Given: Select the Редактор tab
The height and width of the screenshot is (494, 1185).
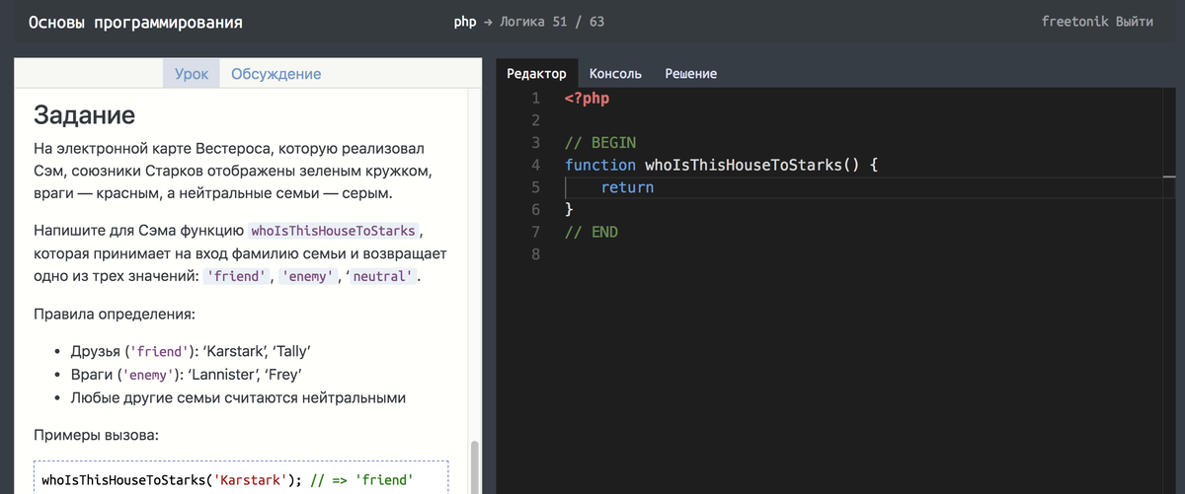Looking at the screenshot, I should pyautogui.click(x=536, y=74).
